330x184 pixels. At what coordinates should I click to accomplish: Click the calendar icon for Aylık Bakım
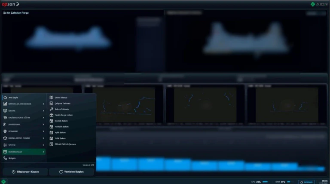coord(52,133)
